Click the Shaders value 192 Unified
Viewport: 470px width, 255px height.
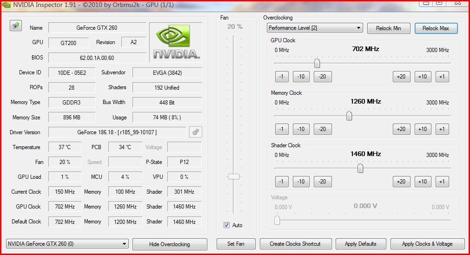pos(167,87)
